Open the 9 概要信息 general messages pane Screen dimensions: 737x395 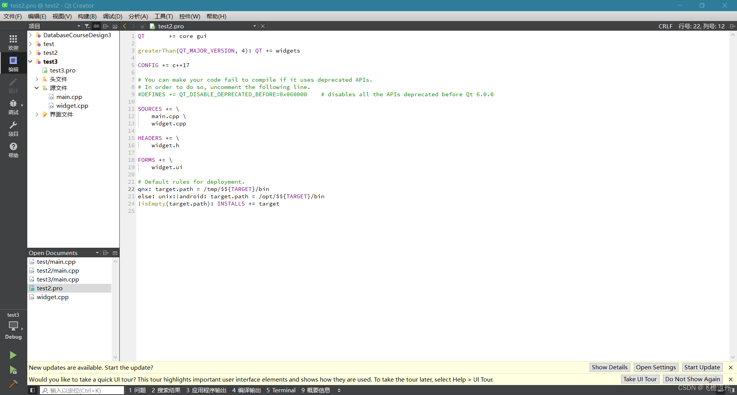click(x=316, y=390)
